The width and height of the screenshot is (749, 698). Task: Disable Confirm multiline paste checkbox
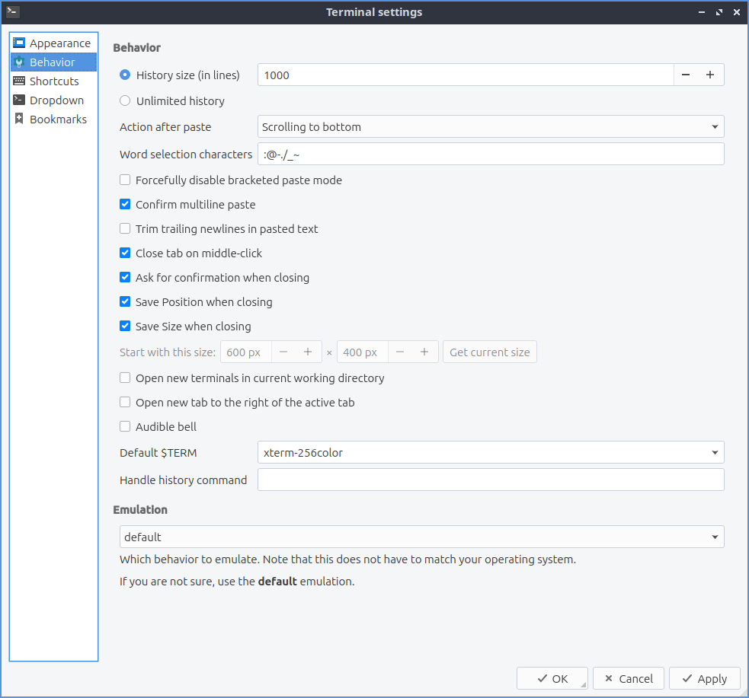point(126,205)
